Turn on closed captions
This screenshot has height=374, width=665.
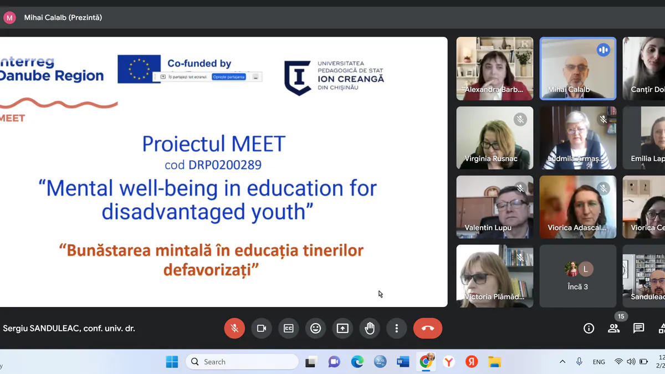[x=288, y=329]
